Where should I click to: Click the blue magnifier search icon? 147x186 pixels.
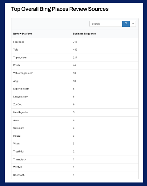126,24
